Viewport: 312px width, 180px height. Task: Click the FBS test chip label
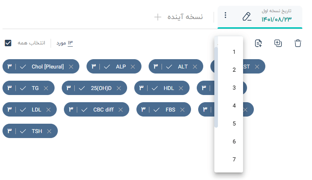(170, 110)
